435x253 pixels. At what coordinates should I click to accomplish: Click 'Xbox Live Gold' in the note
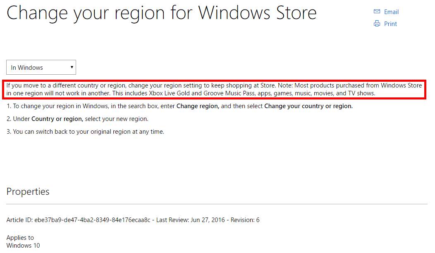[169, 93]
